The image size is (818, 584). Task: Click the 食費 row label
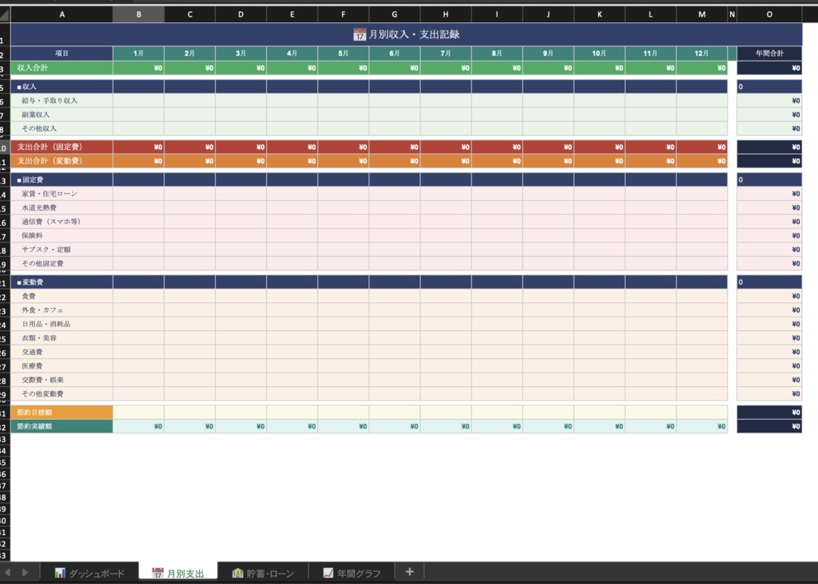click(x=62, y=296)
